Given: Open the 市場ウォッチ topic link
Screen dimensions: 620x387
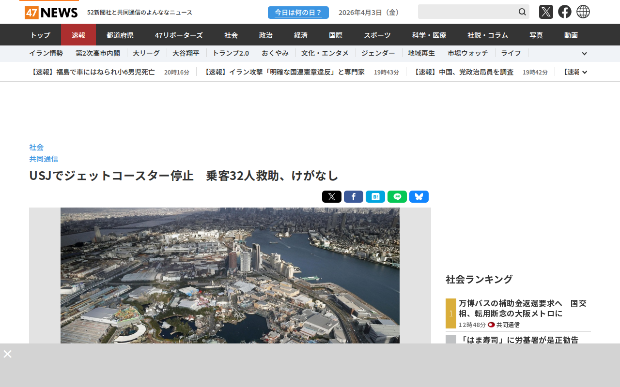Looking at the screenshot, I should click(468, 53).
